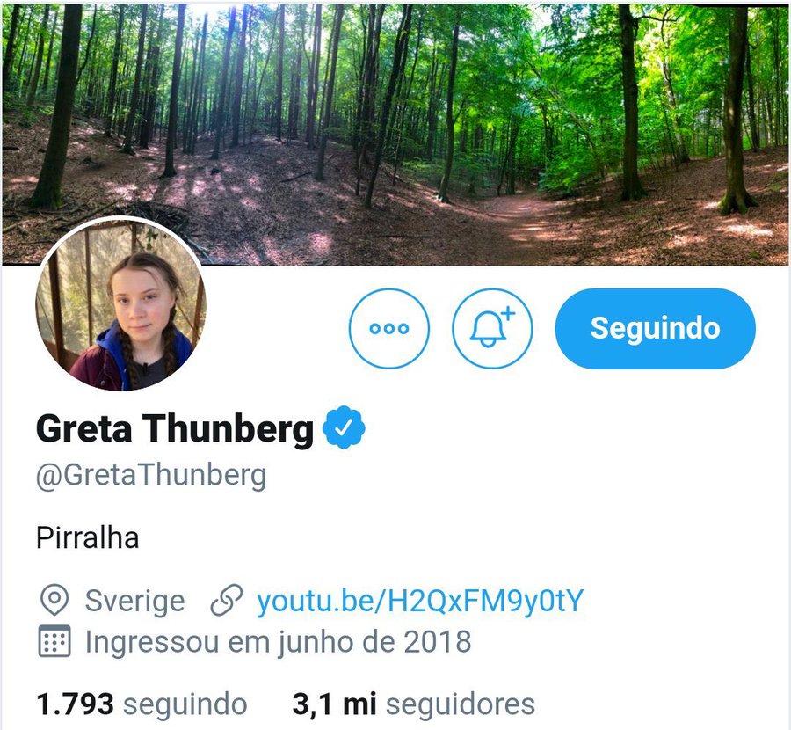The image size is (791, 730).
Task: Open the 1.793 following count
Action: 76,704
